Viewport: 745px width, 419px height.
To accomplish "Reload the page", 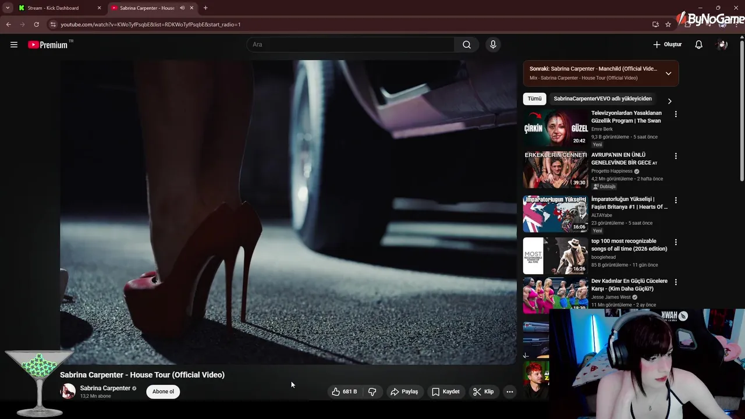I will click(x=36, y=24).
